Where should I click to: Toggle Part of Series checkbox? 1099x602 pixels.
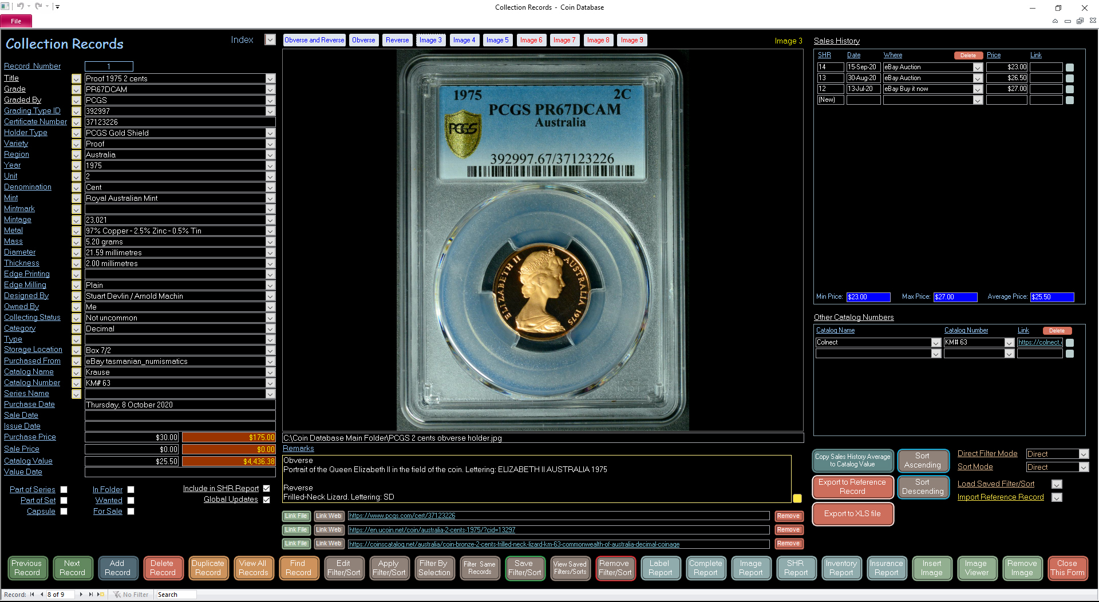pyautogui.click(x=64, y=490)
